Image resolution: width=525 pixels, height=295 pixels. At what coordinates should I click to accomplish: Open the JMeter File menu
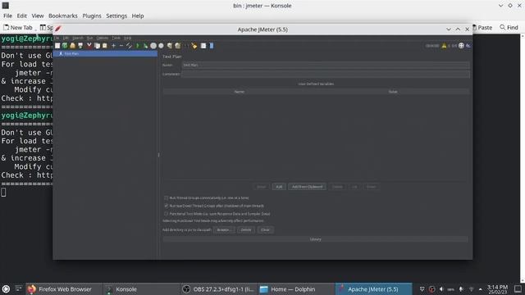(x=57, y=38)
